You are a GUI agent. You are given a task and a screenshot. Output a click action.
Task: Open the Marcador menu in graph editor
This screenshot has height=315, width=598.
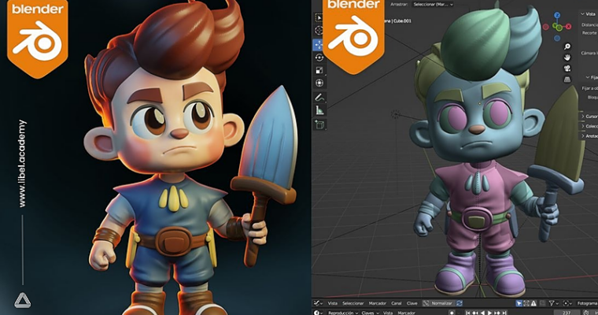pos(377,303)
